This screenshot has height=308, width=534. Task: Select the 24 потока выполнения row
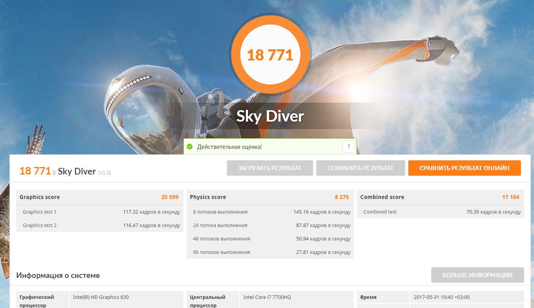pos(270,225)
